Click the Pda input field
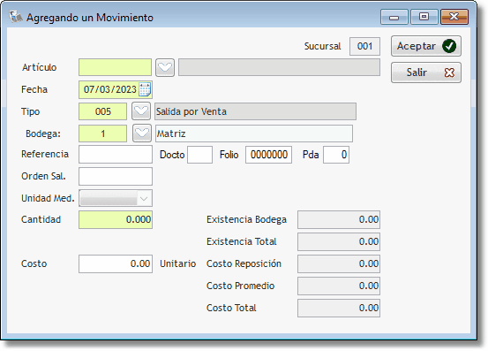Image resolution: width=488 pixels, height=351 pixels. tap(336, 155)
